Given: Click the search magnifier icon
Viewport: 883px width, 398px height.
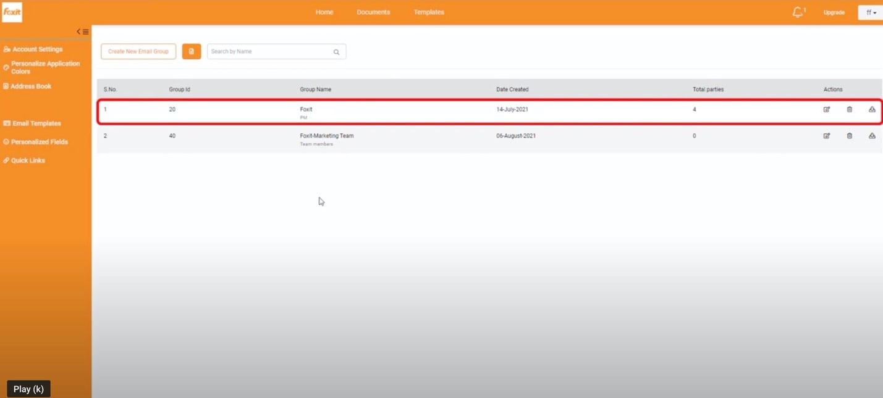Looking at the screenshot, I should tap(337, 52).
